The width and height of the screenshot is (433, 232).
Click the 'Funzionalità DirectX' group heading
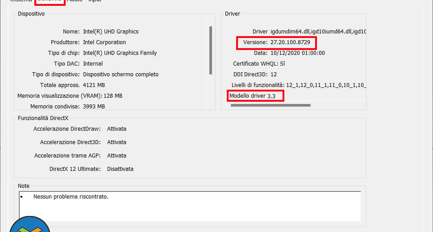click(43, 118)
